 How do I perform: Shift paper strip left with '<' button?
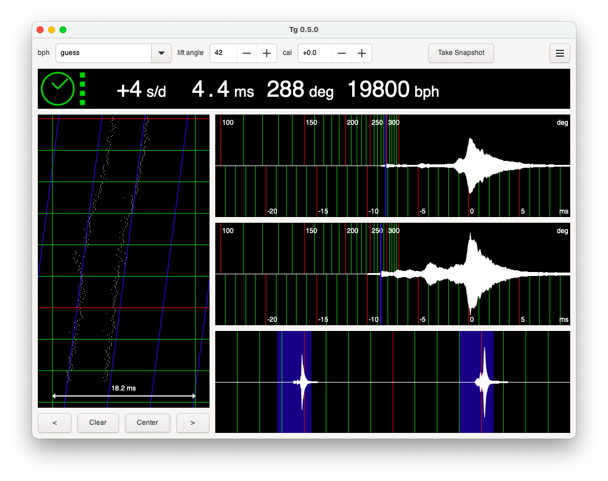(54, 423)
